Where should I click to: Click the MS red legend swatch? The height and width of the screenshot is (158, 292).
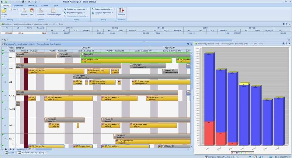coord(233,153)
